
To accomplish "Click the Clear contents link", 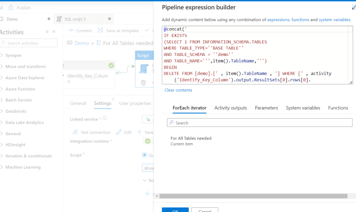I will (178, 90).
